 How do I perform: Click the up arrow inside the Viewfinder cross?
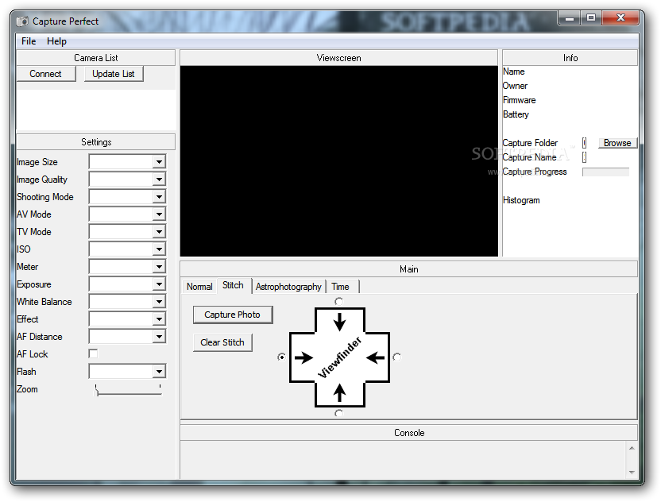point(339,393)
